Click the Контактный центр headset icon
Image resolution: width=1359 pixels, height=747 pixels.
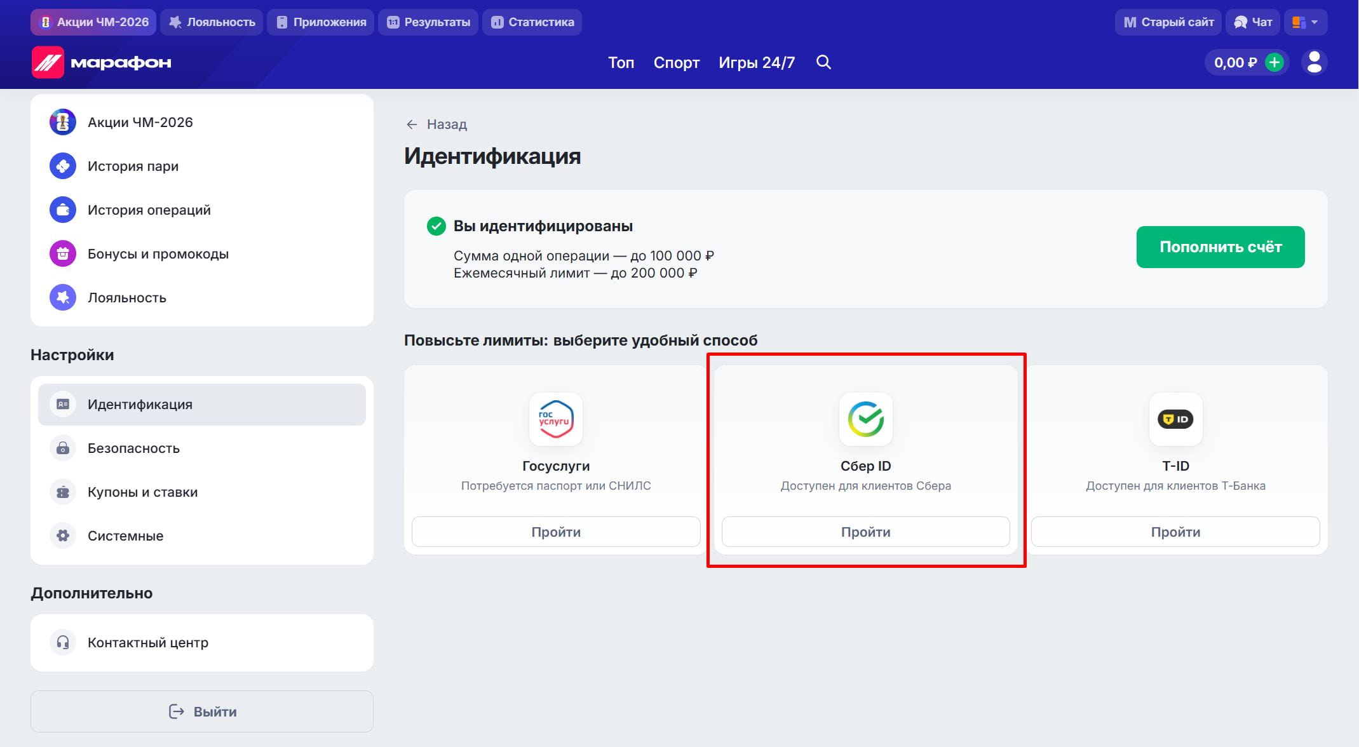pos(63,642)
